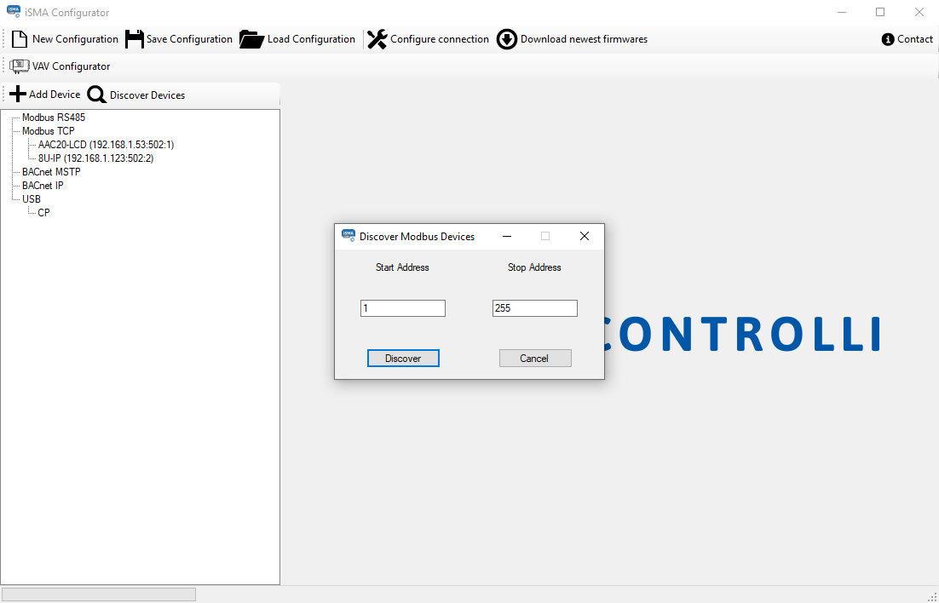939x603 pixels.
Task: Click the Add Device plus icon
Action: [x=18, y=95]
